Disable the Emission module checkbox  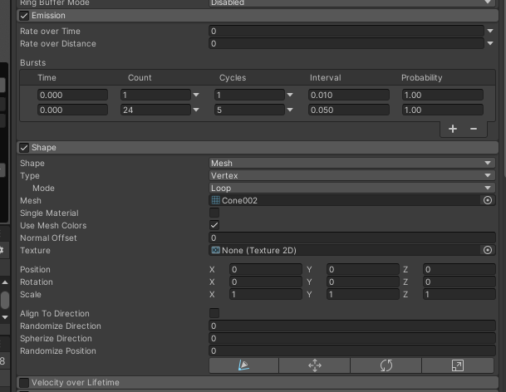click(24, 16)
